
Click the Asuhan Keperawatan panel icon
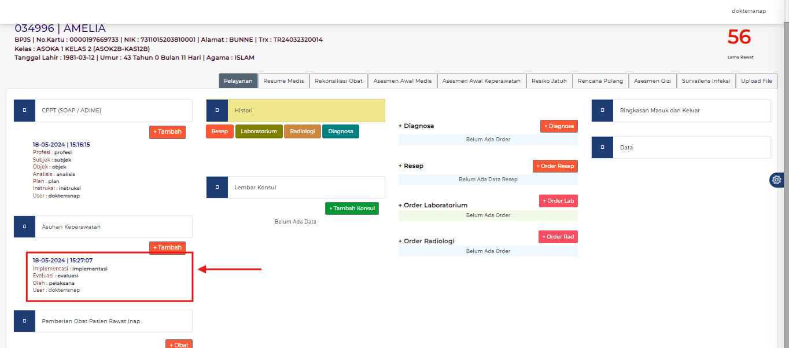(x=24, y=226)
